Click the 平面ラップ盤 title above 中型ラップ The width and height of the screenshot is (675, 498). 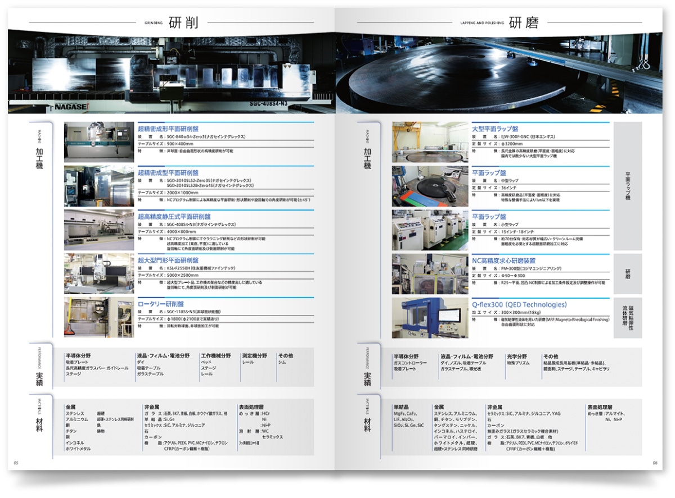(489, 172)
